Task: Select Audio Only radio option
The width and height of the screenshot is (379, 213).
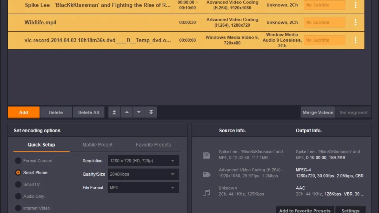Action: 18,196
